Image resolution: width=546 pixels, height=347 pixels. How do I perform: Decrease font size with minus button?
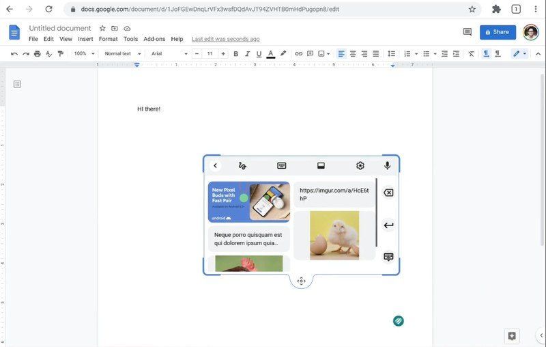pyautogui.click(x=197, y=54)
